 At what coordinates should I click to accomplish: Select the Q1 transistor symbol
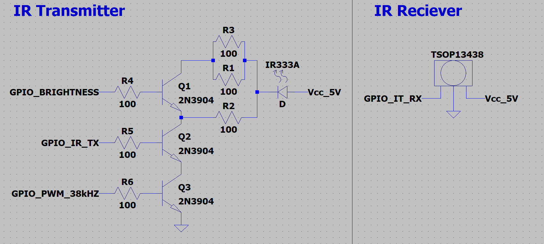[x=172, y=92]
